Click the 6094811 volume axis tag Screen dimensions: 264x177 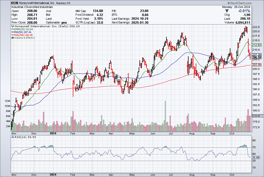pos(258,116)
